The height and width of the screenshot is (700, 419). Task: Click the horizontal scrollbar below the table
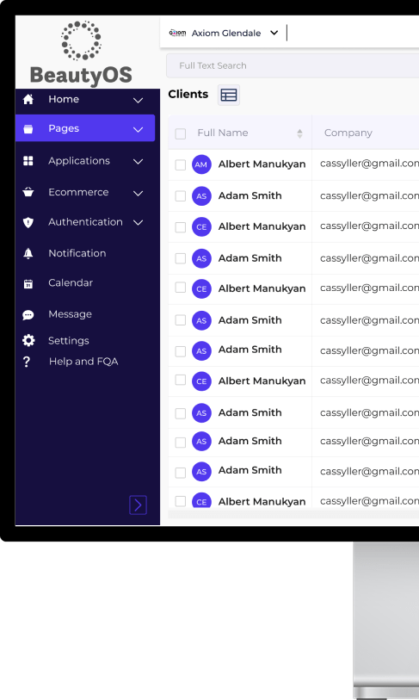coord(293,514)
